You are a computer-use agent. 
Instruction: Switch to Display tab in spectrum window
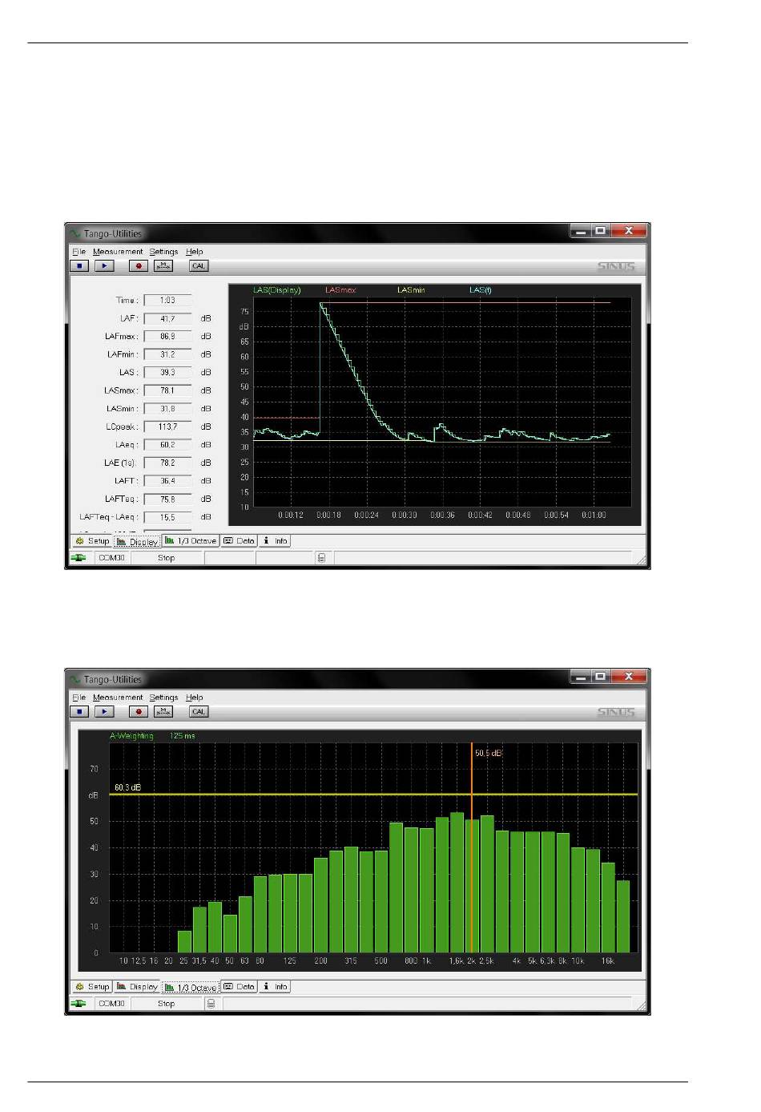(137, 987)
